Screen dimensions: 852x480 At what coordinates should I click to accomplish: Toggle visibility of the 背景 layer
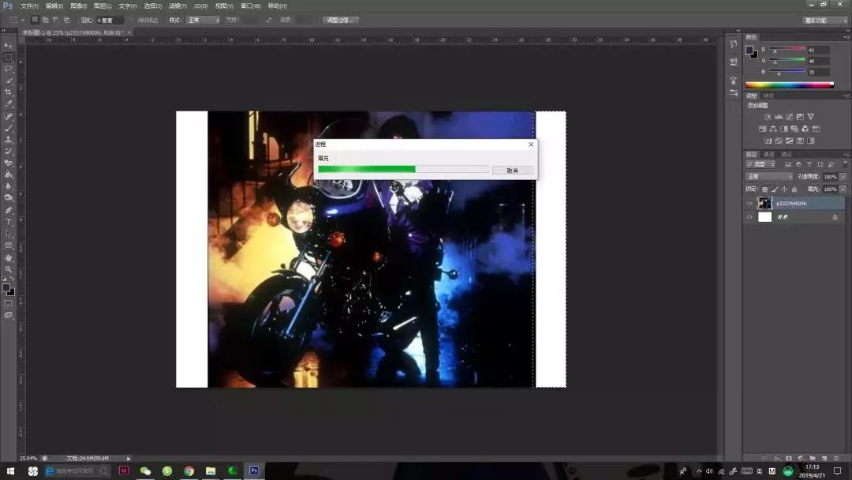click(749, 216)
